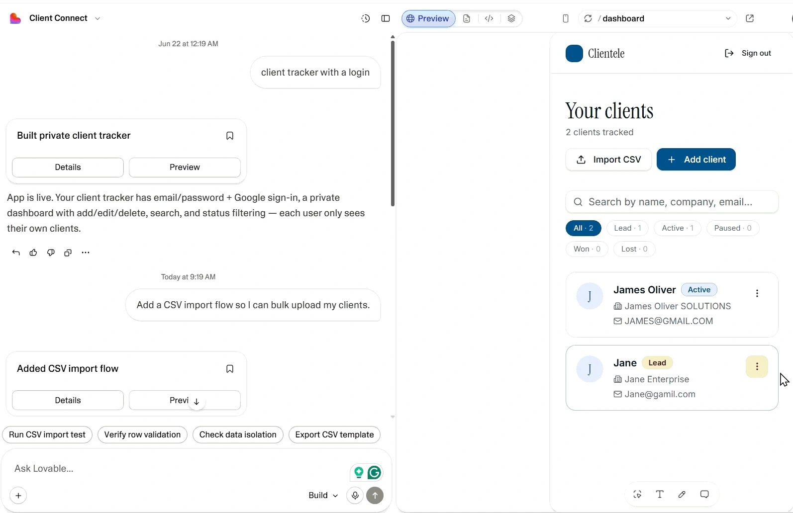This screenshot has width=793, height=513.
Task: Click the green lightbulb suggestion icon
Action: pyautogui.click(x=359, y=472)
